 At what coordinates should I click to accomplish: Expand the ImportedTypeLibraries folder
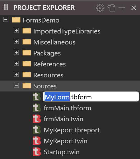16,30
